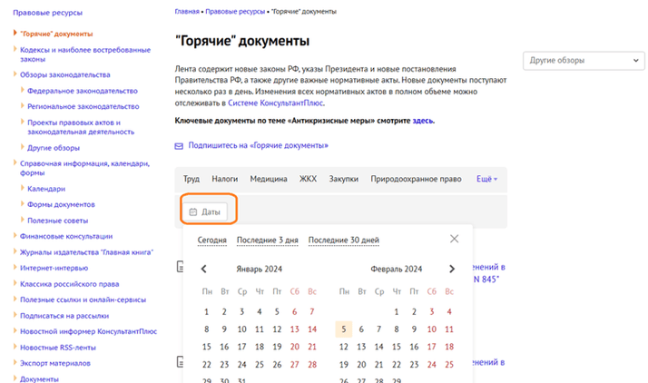Open Федеральное законодательство in the sidebar
The width and height of the screenshot is (648, 383).
click(x=83, y=91)
